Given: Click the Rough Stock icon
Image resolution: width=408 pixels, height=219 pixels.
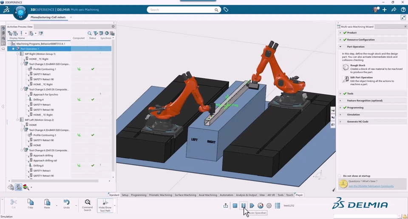Looking at the screenshot, I should (346, 67).
